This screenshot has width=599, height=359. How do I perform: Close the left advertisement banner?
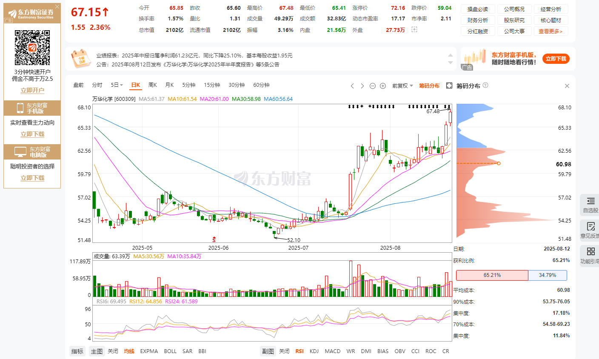pyautogui.click(x=57, y=7)
